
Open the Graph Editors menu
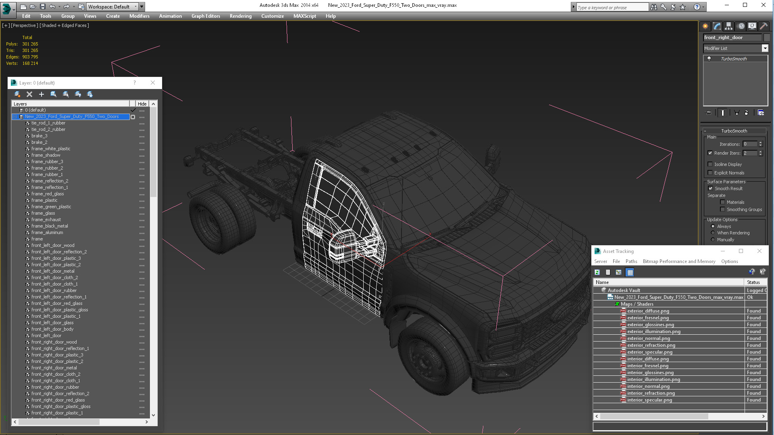click(x=206, y=16)
